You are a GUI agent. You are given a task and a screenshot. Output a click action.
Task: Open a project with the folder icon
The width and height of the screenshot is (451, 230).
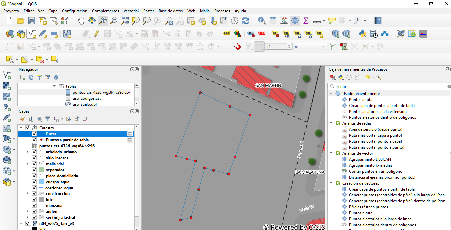(x=21, y=21)
